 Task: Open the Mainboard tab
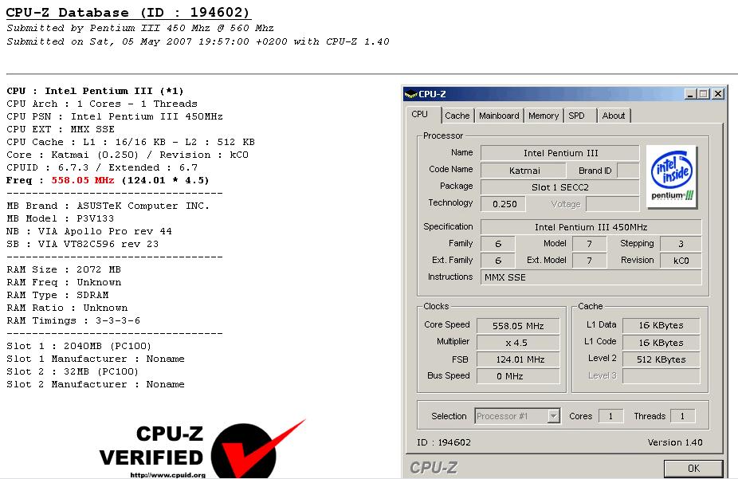tap(499, 116)
